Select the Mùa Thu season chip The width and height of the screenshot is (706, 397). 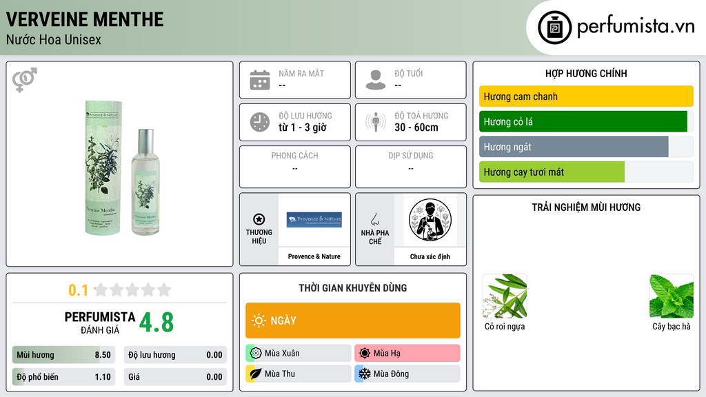(299, 374)
